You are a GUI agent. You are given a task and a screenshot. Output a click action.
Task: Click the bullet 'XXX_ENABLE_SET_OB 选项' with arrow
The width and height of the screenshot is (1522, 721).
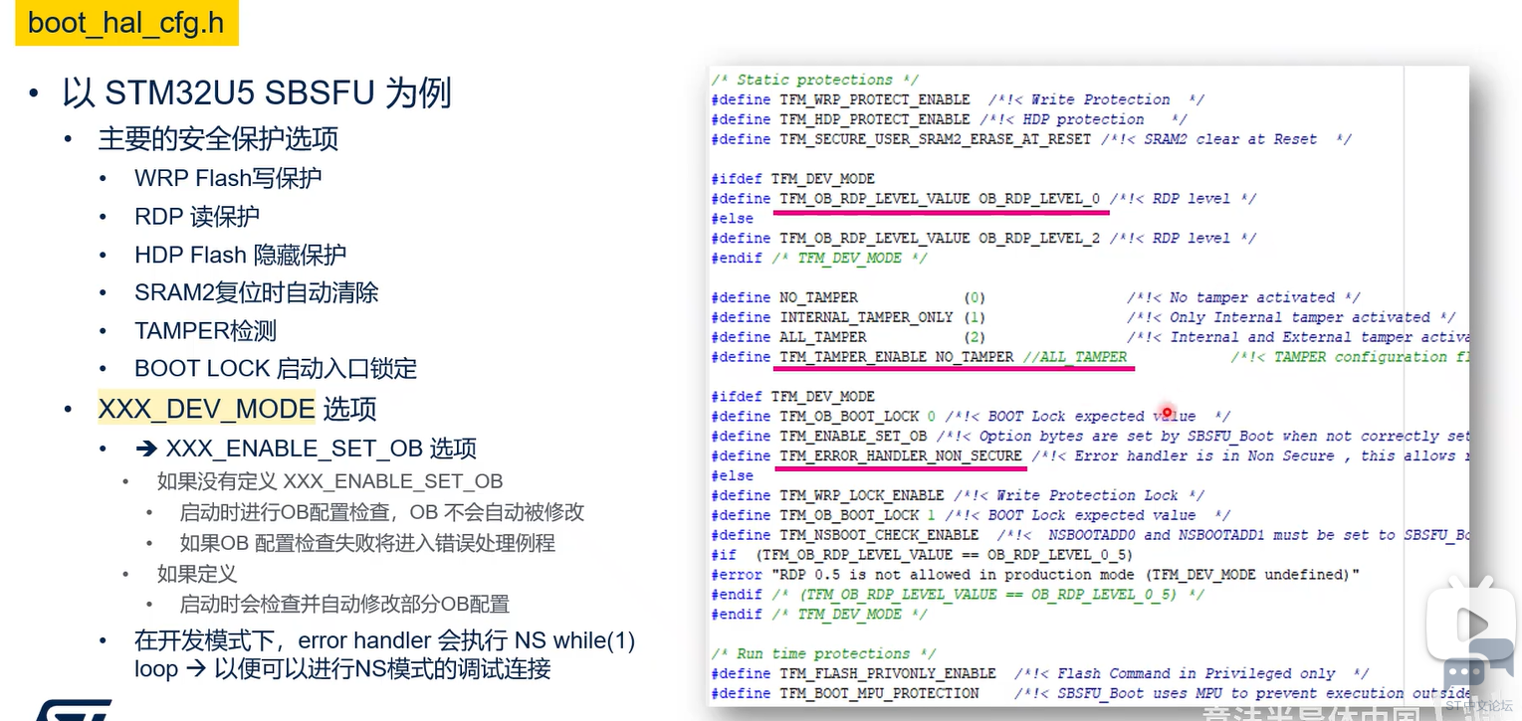pos(306,449)
